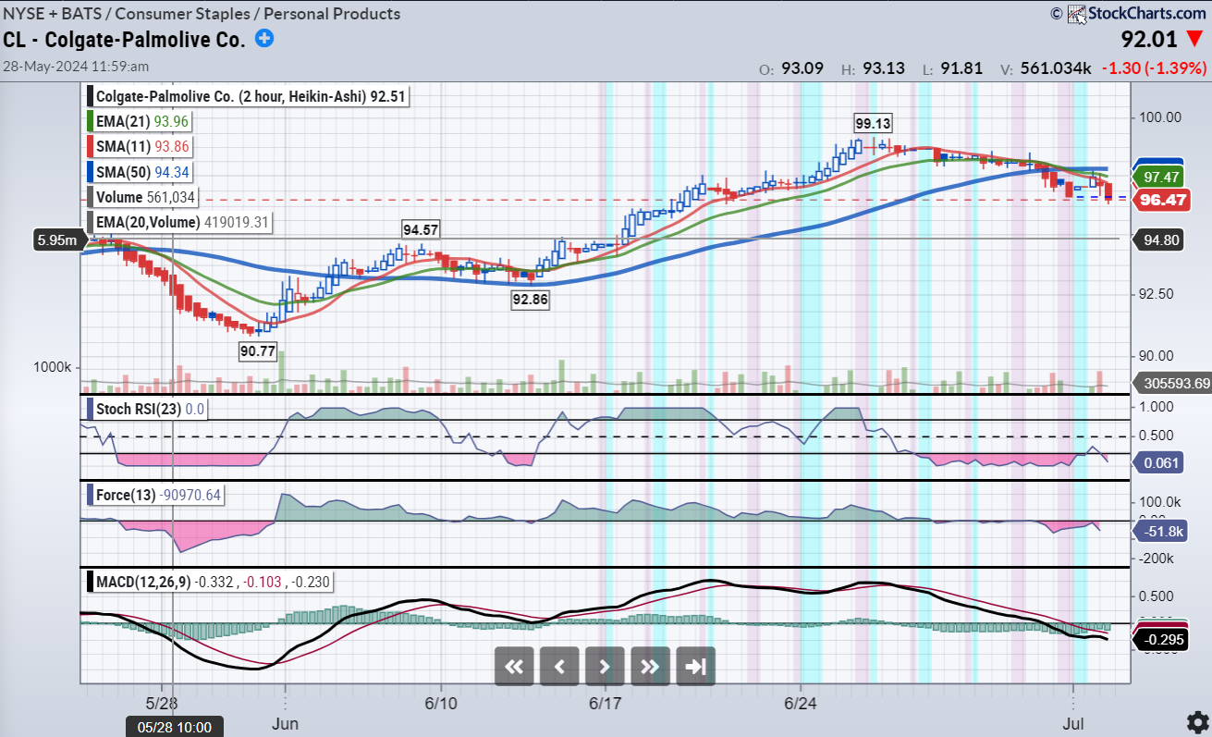Click the -51.8k Force value tag
This screenshot has height=737, width=1212.
coord(1159,531)
